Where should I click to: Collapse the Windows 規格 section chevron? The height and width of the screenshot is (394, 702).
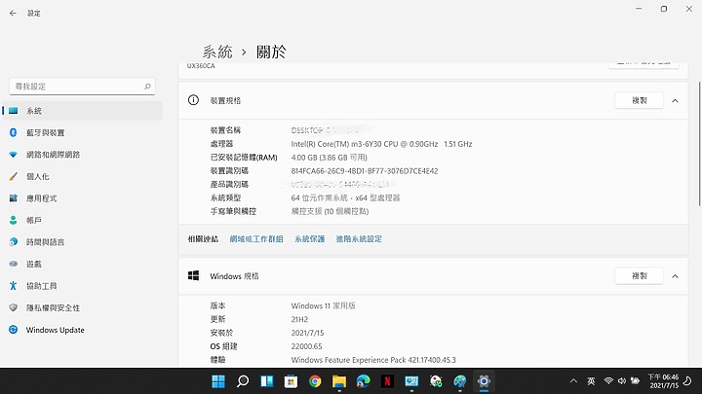click(675, 276)
